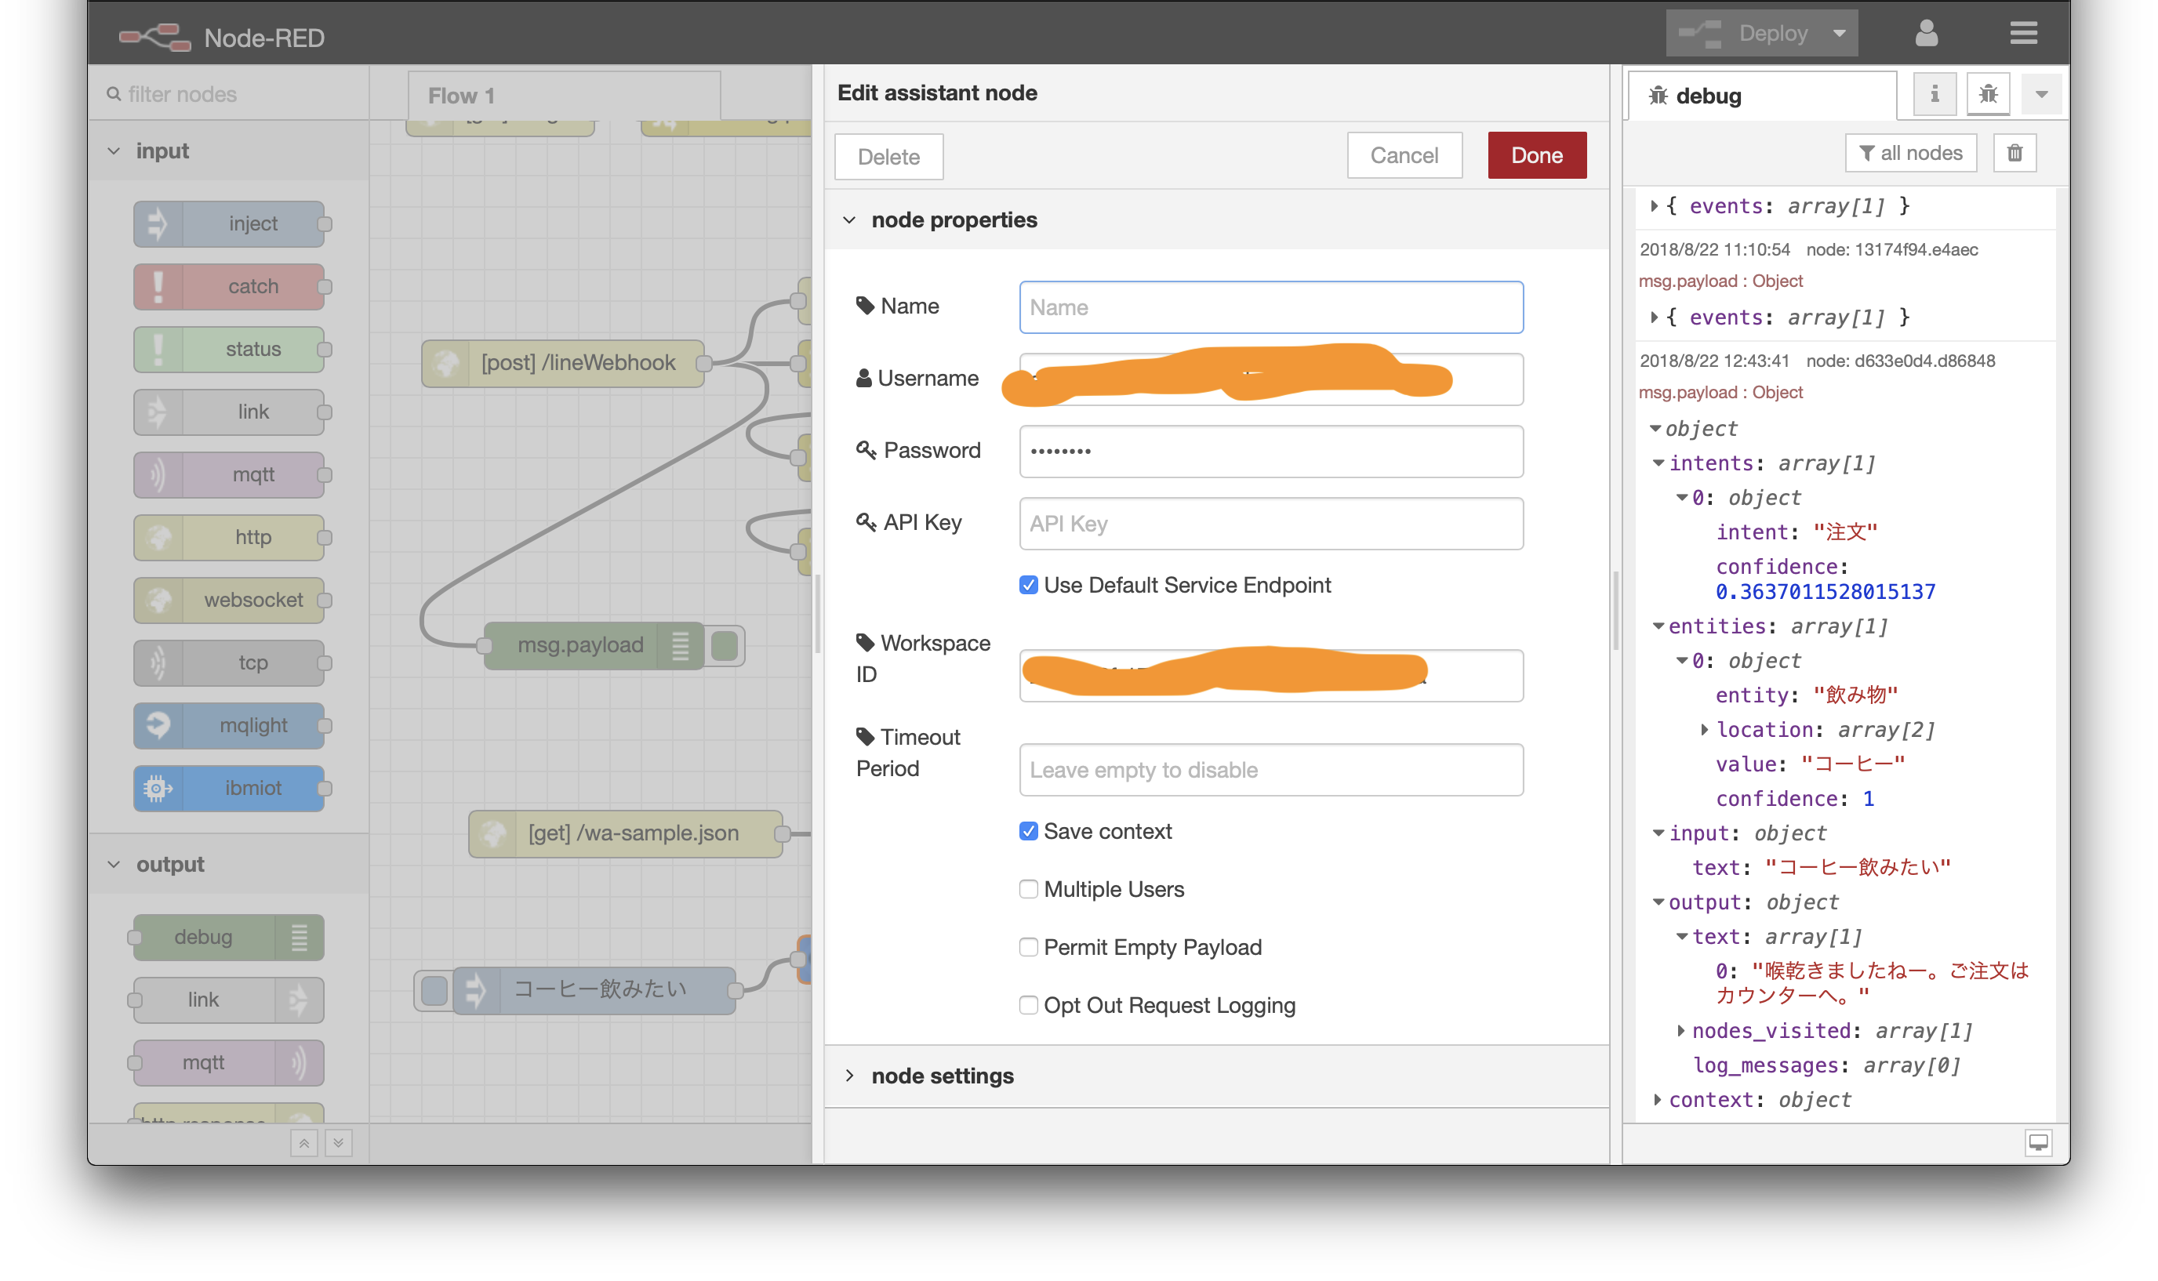
Task: Click the info tab icon in sidebar
Action: tap(1934, 94)
